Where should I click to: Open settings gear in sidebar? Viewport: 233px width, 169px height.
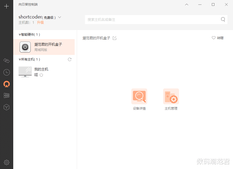(x=7, y=162)
